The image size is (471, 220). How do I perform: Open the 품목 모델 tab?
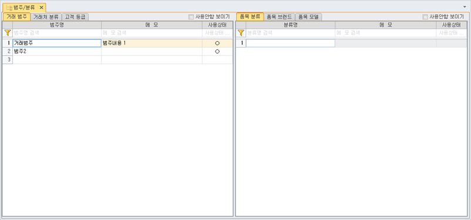(x=308, y=17)
